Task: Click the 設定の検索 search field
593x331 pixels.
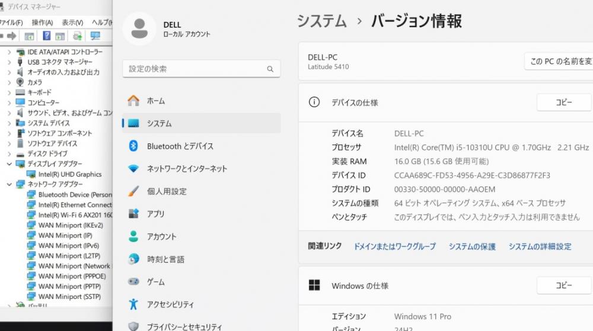Action: click(201, 69)
